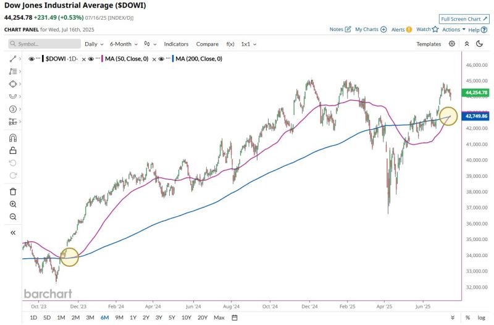
Task: Open the 6-Month period dropdown
Action: click(x=123, y=44)
